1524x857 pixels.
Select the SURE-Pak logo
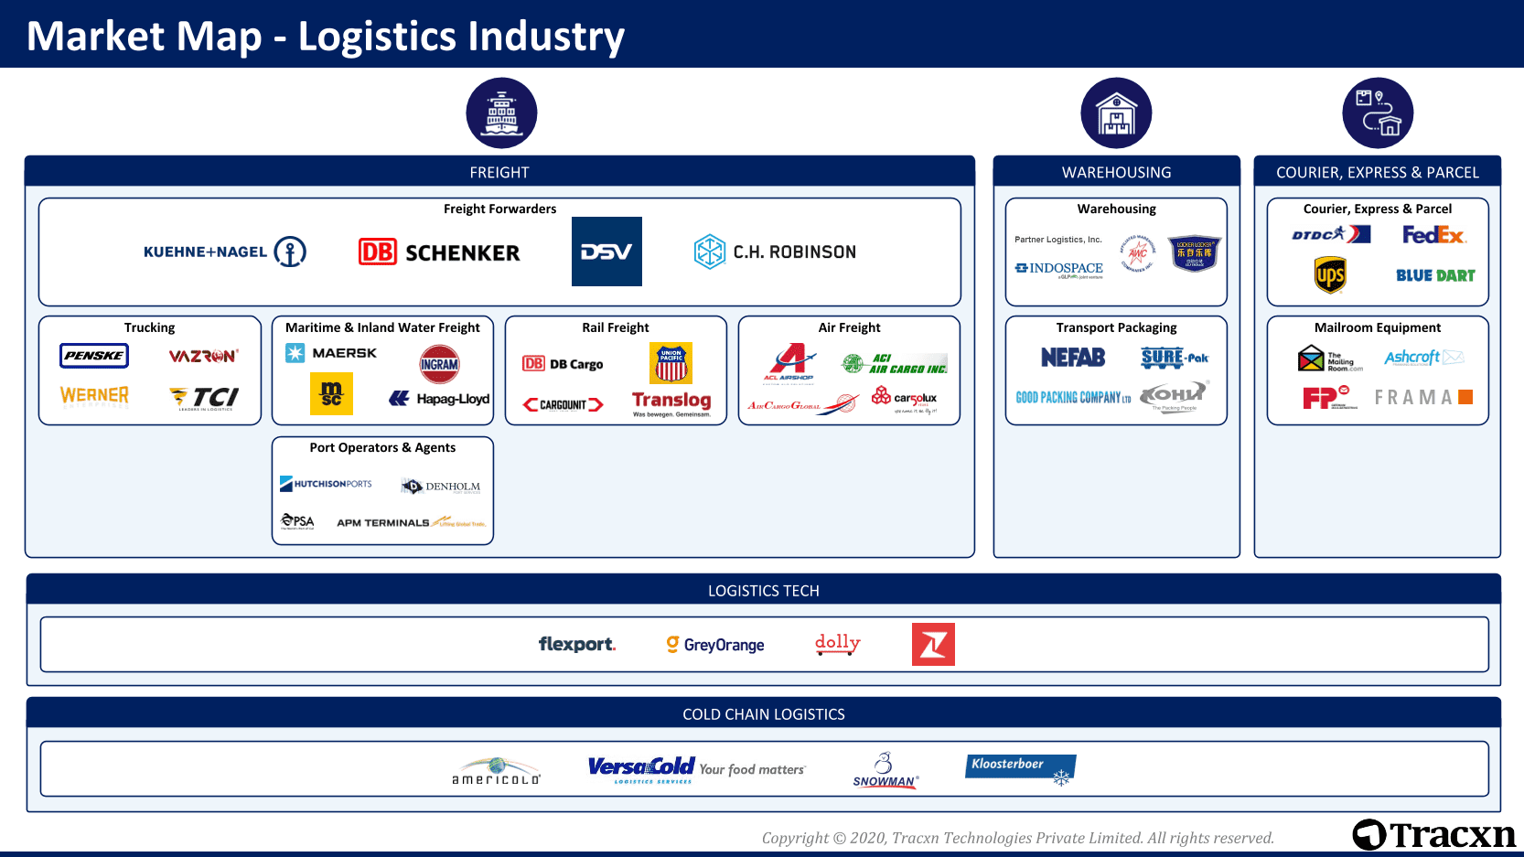1175,358
